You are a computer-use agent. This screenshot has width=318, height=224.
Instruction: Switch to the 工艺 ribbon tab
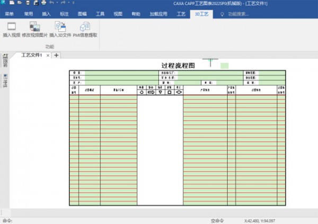[181, 14]
